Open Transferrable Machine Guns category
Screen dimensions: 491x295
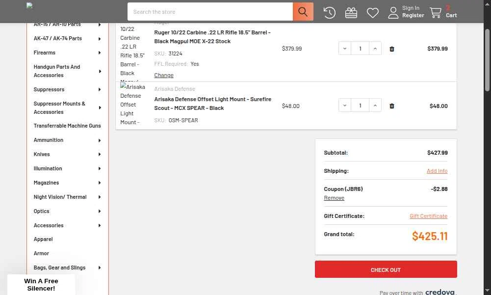(67, 126)
